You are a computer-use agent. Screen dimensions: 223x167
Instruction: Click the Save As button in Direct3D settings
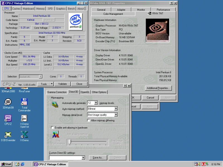point(98,158)
